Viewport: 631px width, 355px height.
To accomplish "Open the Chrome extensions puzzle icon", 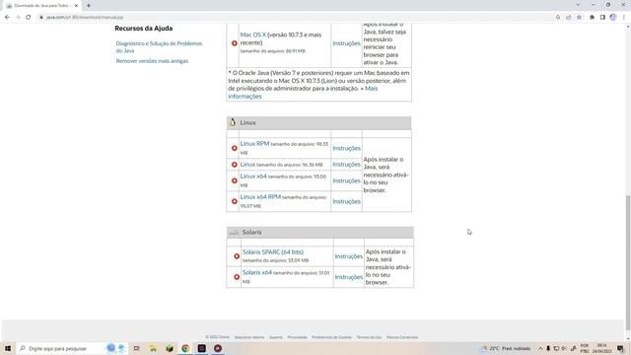I will 592,18.
